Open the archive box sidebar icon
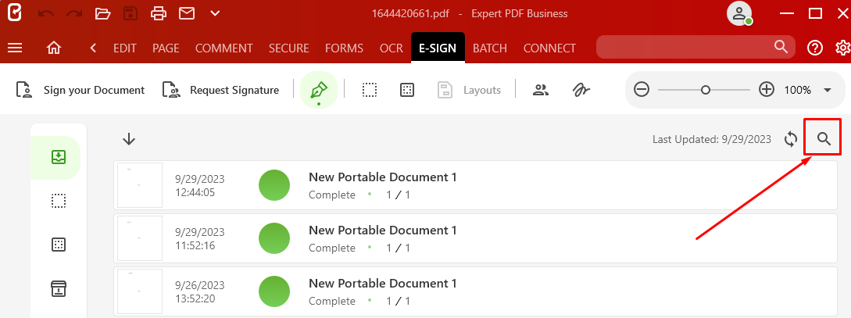Viewport: 851px width, 318px height. (x=59, y=288)
